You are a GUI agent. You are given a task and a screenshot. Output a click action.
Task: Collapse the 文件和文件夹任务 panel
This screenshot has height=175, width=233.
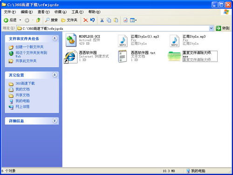coord(55,38)
